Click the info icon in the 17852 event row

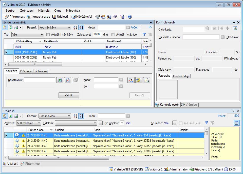coord(17,146)
